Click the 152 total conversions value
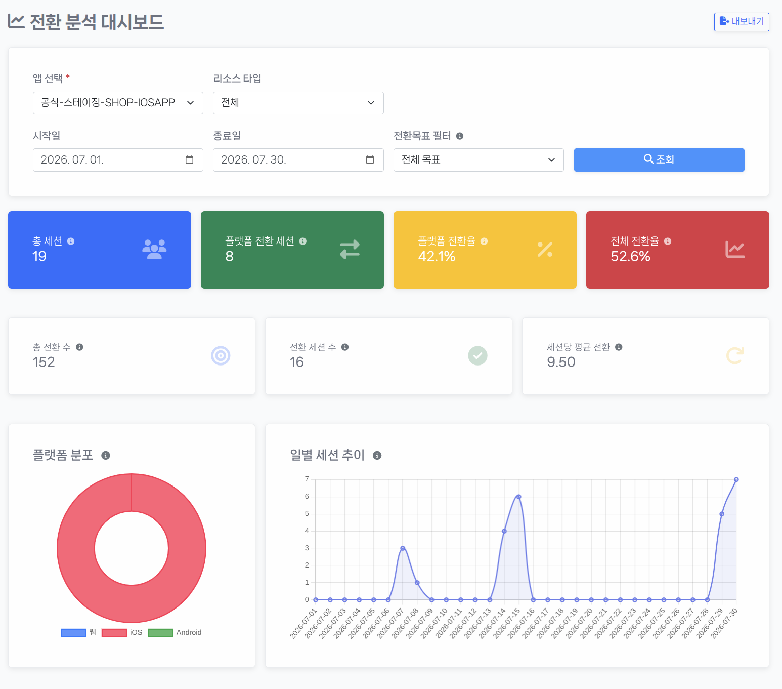Viewport: 782px width, 689px height. (x=44, y=362)
